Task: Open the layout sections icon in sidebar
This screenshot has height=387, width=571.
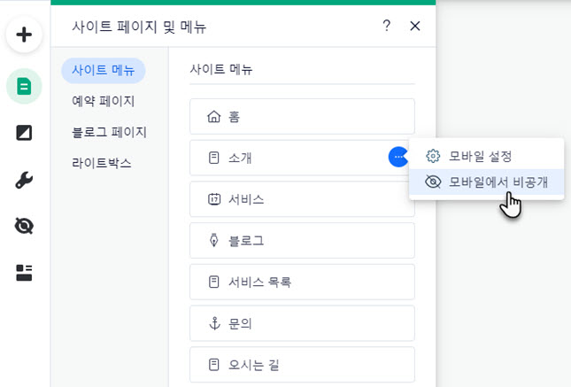Action: pyautogui.click(x=24, y=273)
